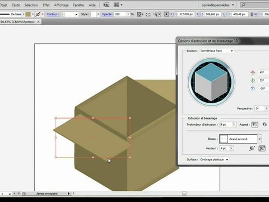Open the opacity slider arrow
269x202 pixels.
(x=128, y=14)
